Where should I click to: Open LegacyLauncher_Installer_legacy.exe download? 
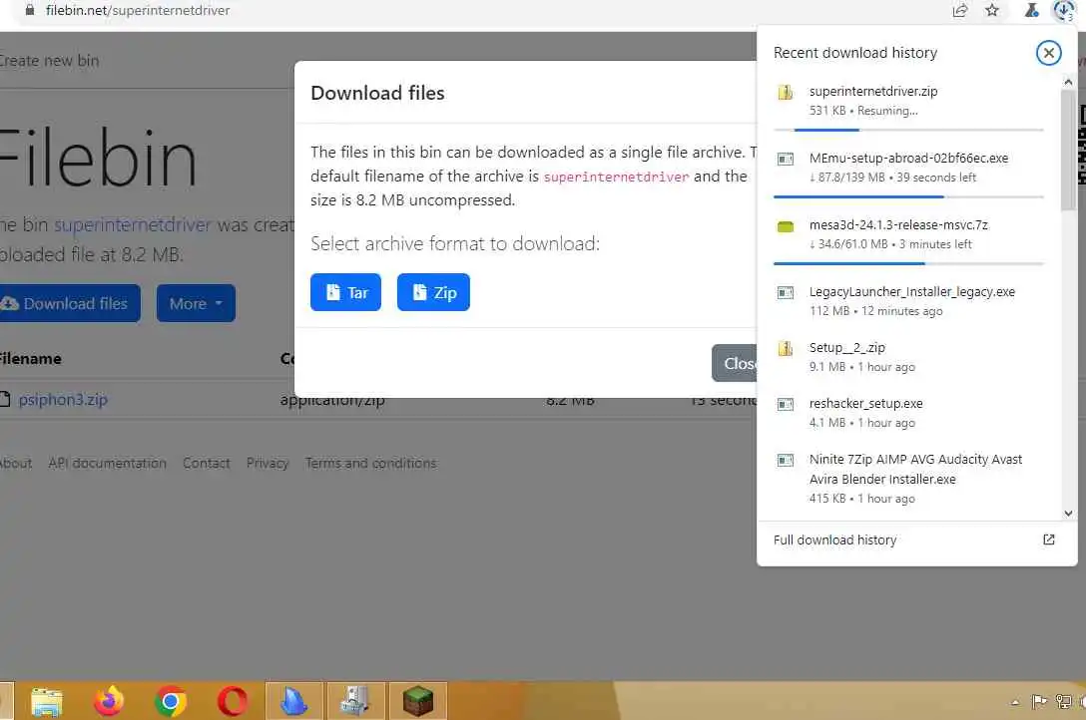coord(908,301)
